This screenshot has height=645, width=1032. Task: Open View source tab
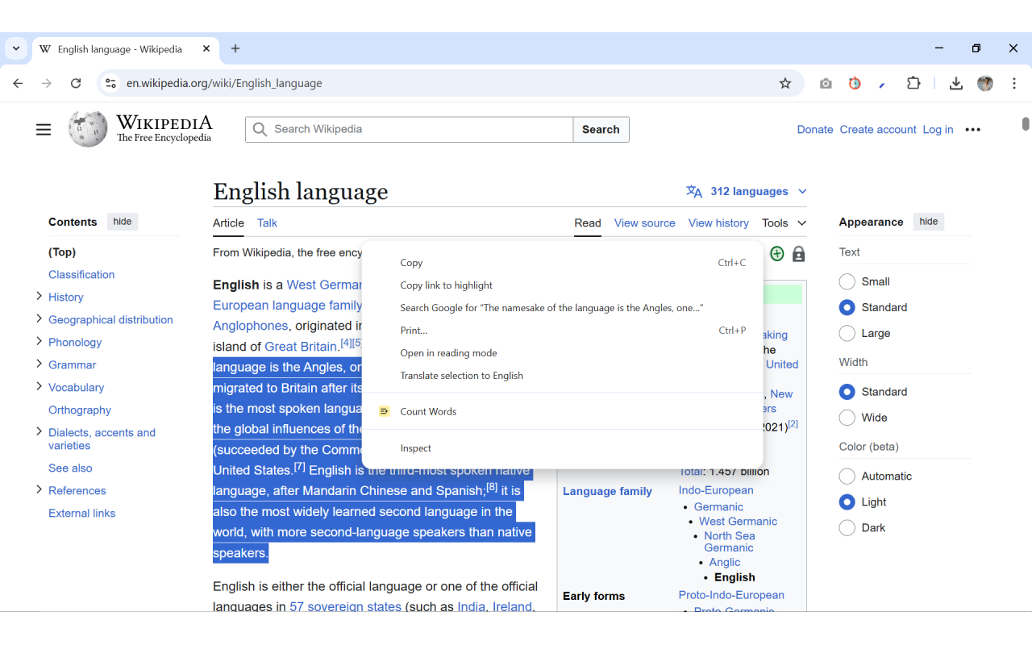tap(645, 223)
